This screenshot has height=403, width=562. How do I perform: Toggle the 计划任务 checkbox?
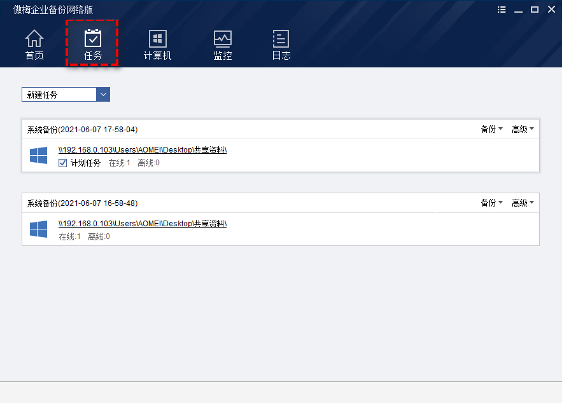[x=63, y=163]
